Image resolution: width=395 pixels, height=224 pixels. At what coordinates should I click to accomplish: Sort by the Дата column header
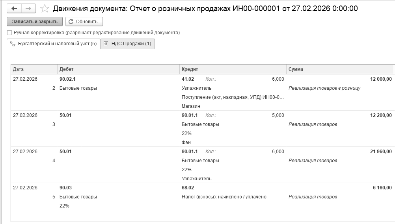(x=19, y=69)
